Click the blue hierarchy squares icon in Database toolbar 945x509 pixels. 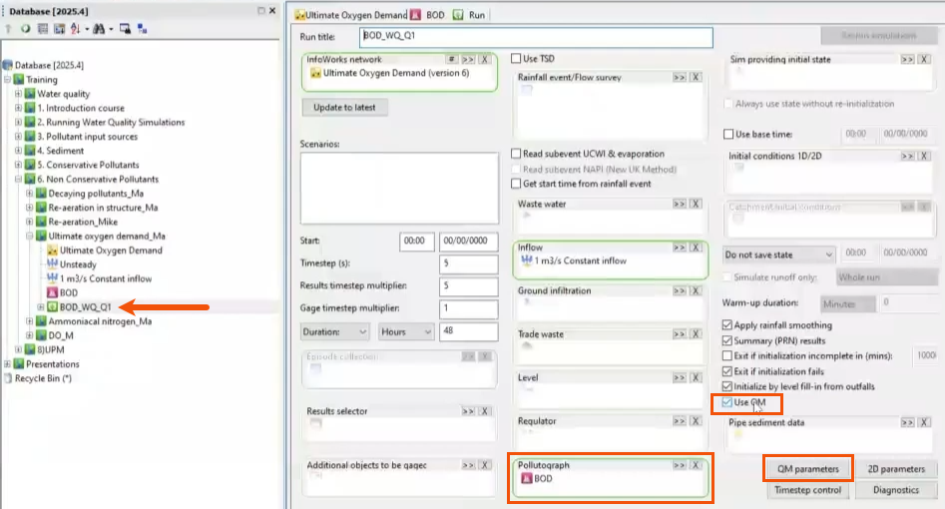(x=143, y=28)
